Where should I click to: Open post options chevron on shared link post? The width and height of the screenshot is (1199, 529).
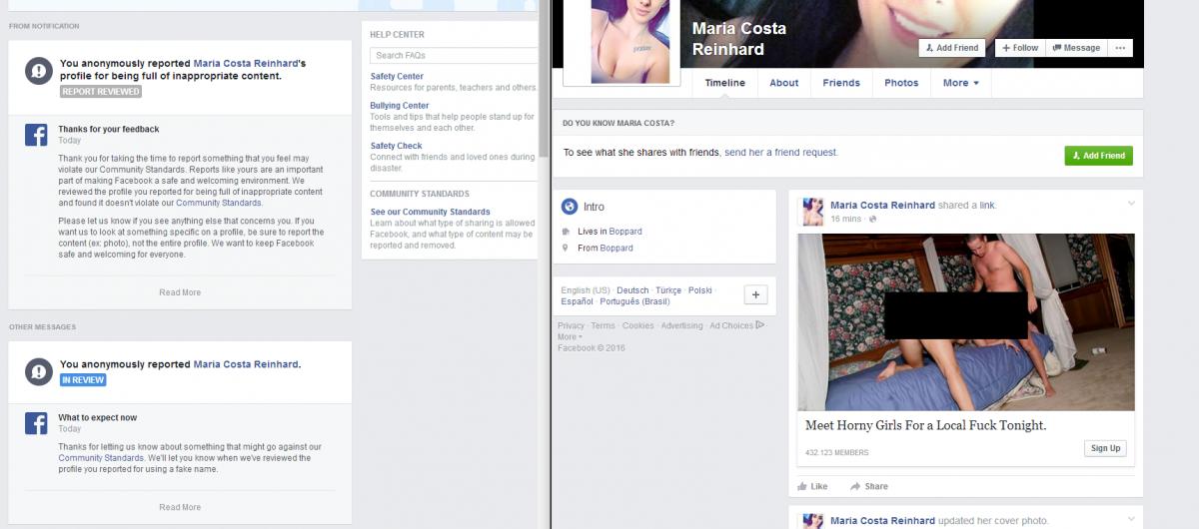(1131, 204)
